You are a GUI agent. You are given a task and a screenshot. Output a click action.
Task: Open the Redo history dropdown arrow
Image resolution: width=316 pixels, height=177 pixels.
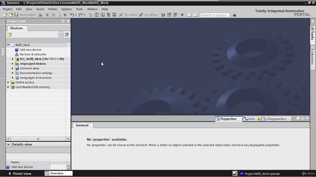pos(84,15)
